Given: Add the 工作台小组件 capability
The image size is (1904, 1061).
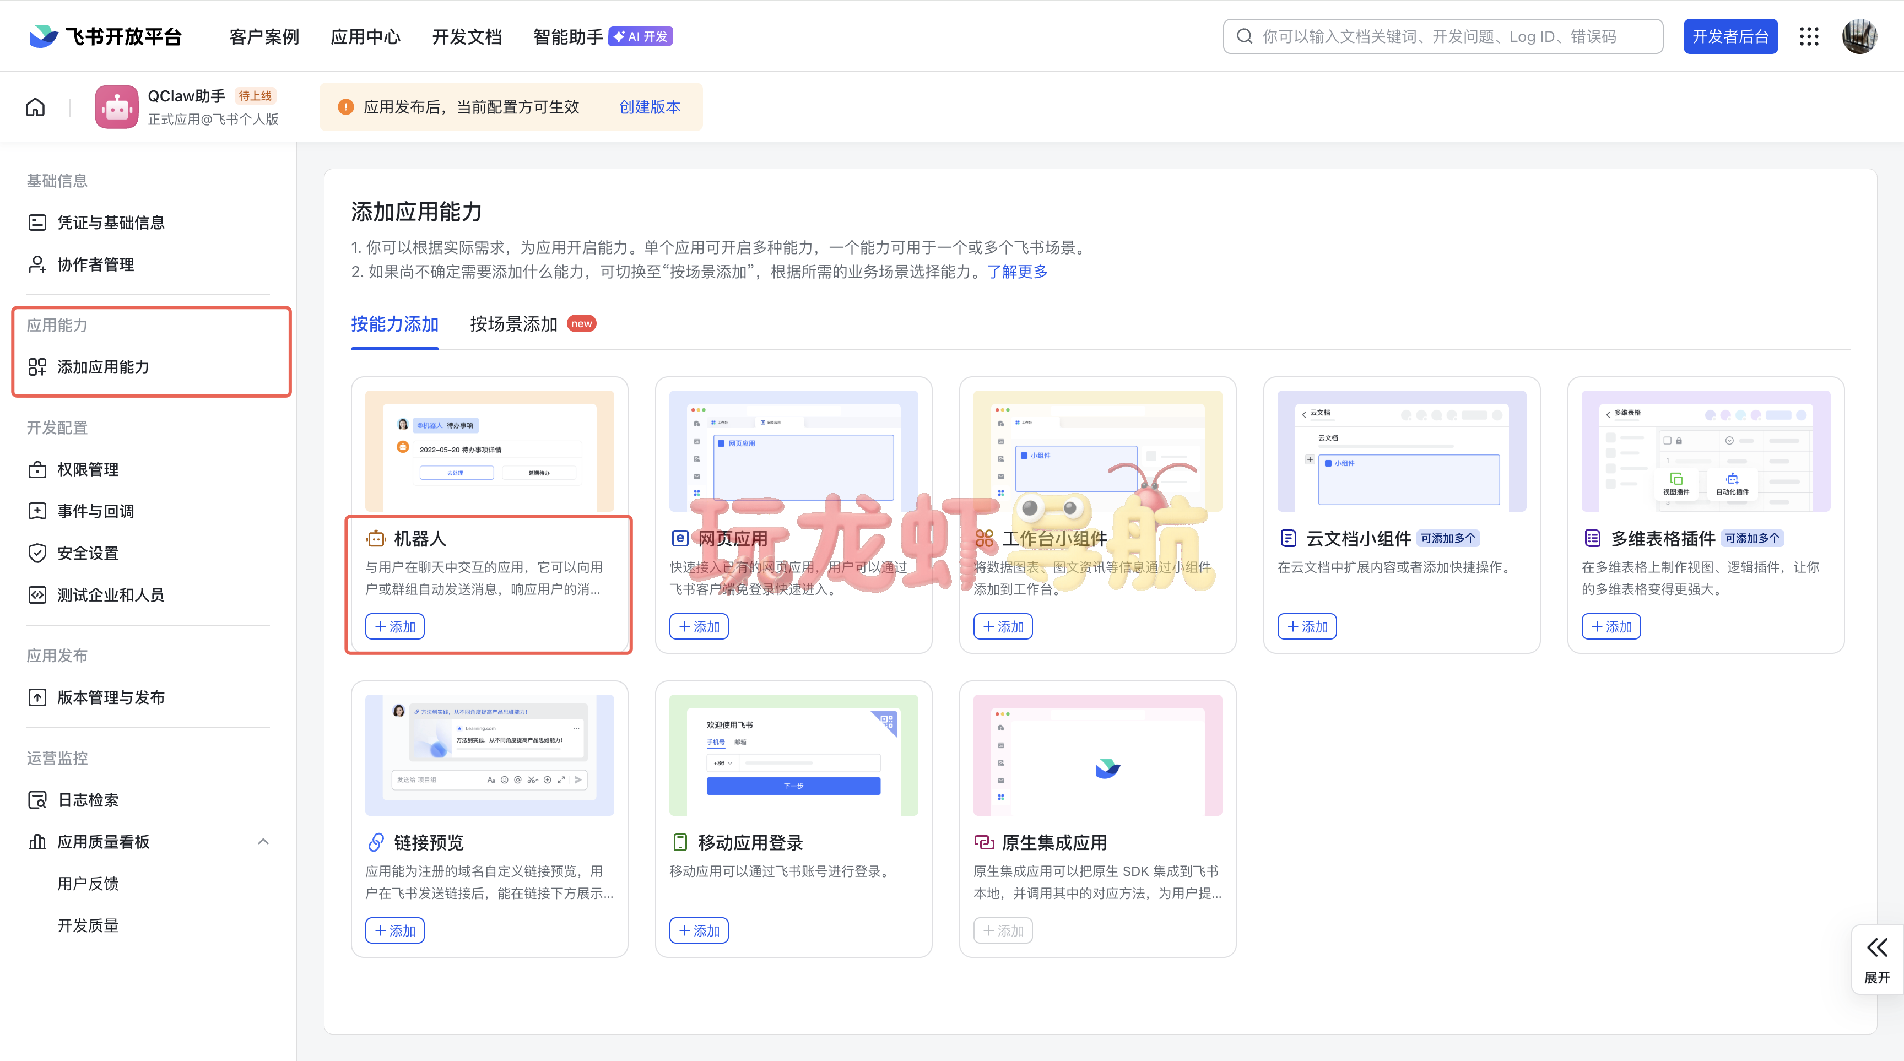Looking at the screenshot, I should [1002, 626].
